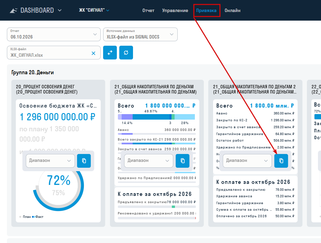
Task: Click the Оплачено за октябрь 2026 label
Action: [241, 216]
